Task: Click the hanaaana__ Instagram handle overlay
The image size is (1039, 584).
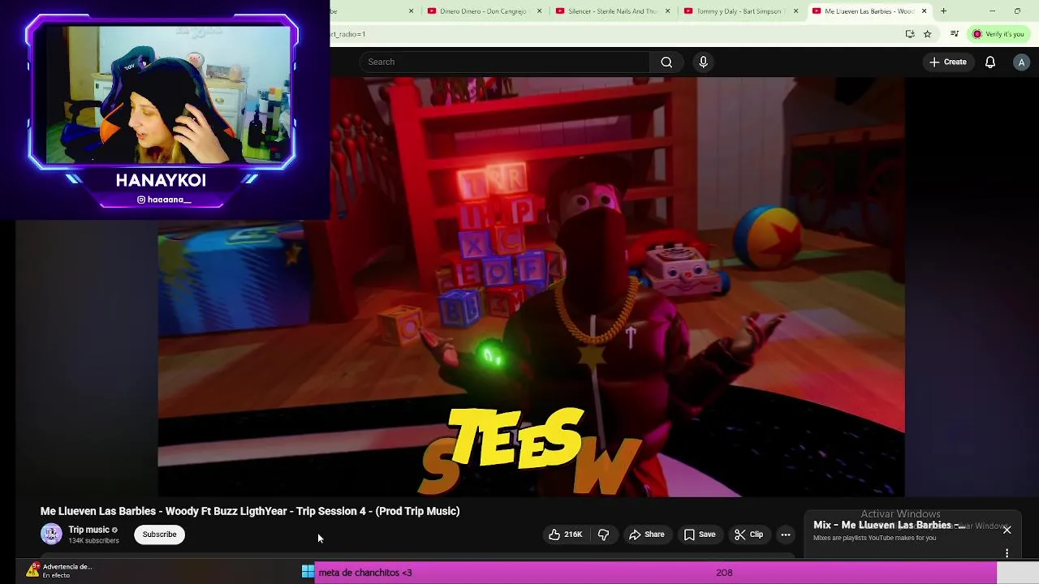Action: [x=163, y=200]
